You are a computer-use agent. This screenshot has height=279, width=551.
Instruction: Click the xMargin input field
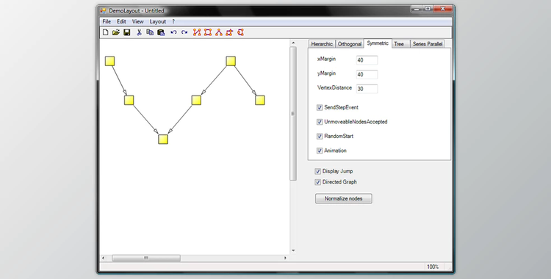coord(367,60)
